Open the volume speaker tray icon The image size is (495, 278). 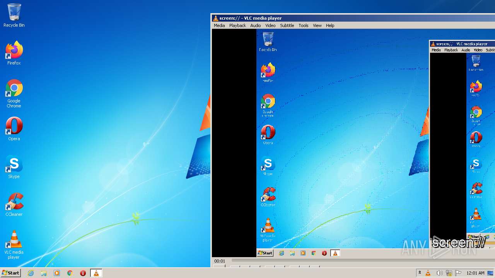[439, 273]
